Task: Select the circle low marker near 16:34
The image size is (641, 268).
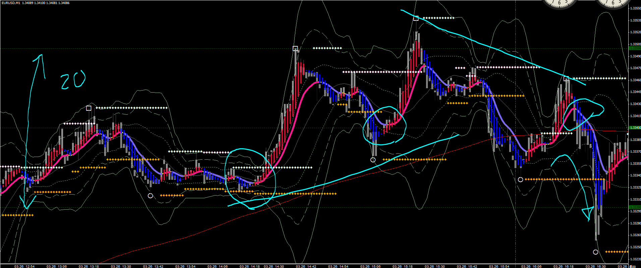Action: (x=595, y=252)
